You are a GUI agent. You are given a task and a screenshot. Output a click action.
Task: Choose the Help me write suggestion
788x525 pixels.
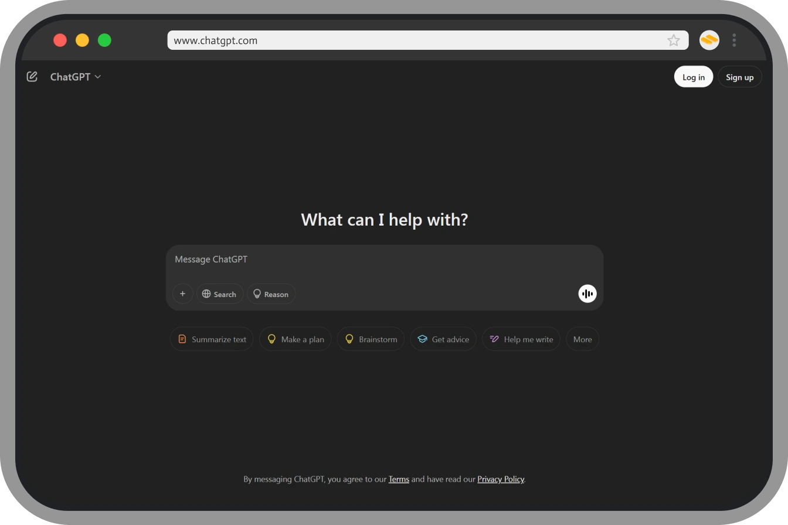[x=521, y=339]
